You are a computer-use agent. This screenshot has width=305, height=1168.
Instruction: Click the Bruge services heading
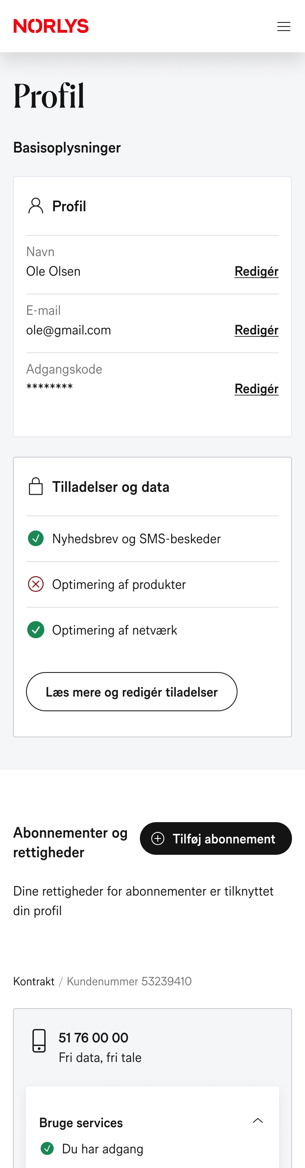(81, 1123)
